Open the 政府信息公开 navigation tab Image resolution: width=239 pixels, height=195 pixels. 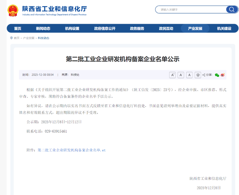[105, 29]
